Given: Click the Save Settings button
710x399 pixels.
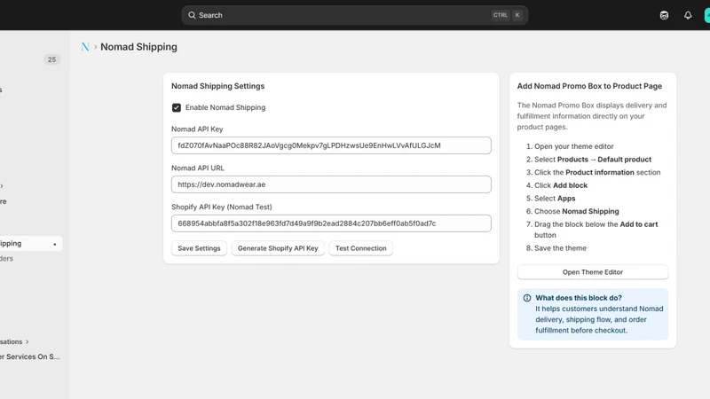Looking at the screenshot, I should 199,248.
